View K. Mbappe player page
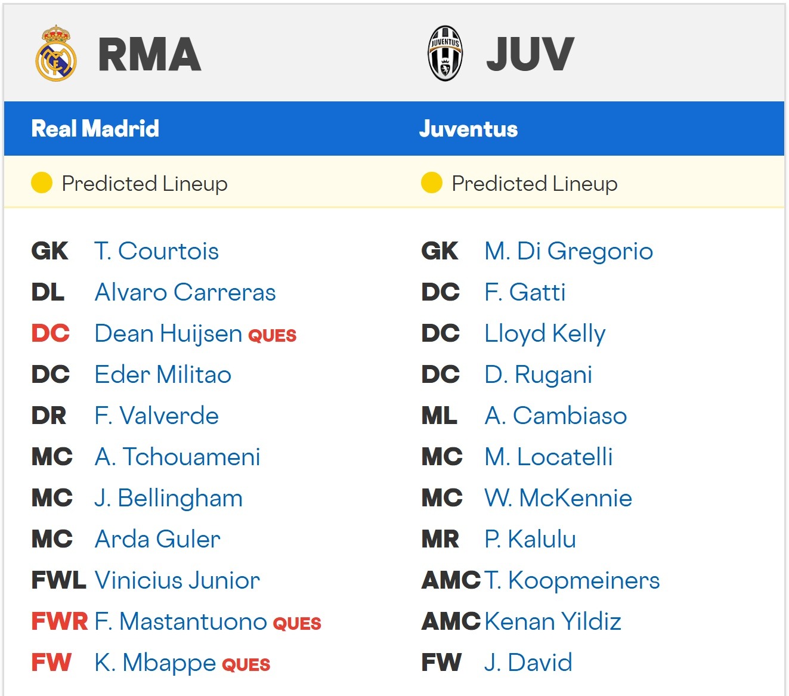789x696 pixels. [x=155, y=663]
